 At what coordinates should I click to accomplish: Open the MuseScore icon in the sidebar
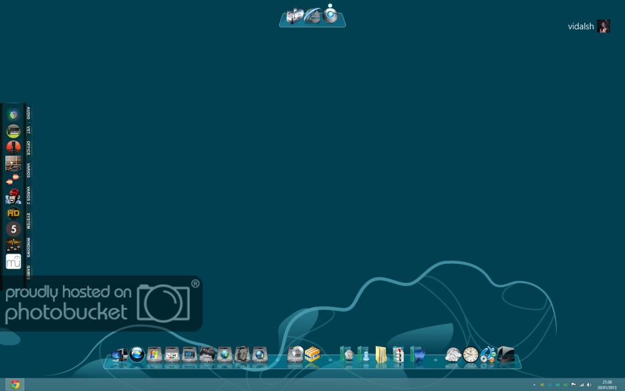coord(13,262)
